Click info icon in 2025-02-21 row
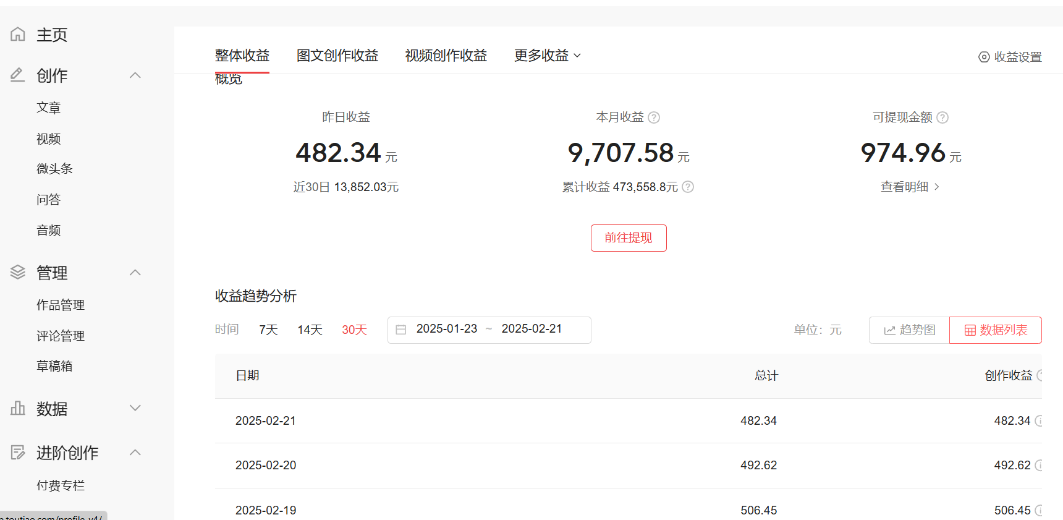Viewport: 1063px width, 520px height. 1038,420
